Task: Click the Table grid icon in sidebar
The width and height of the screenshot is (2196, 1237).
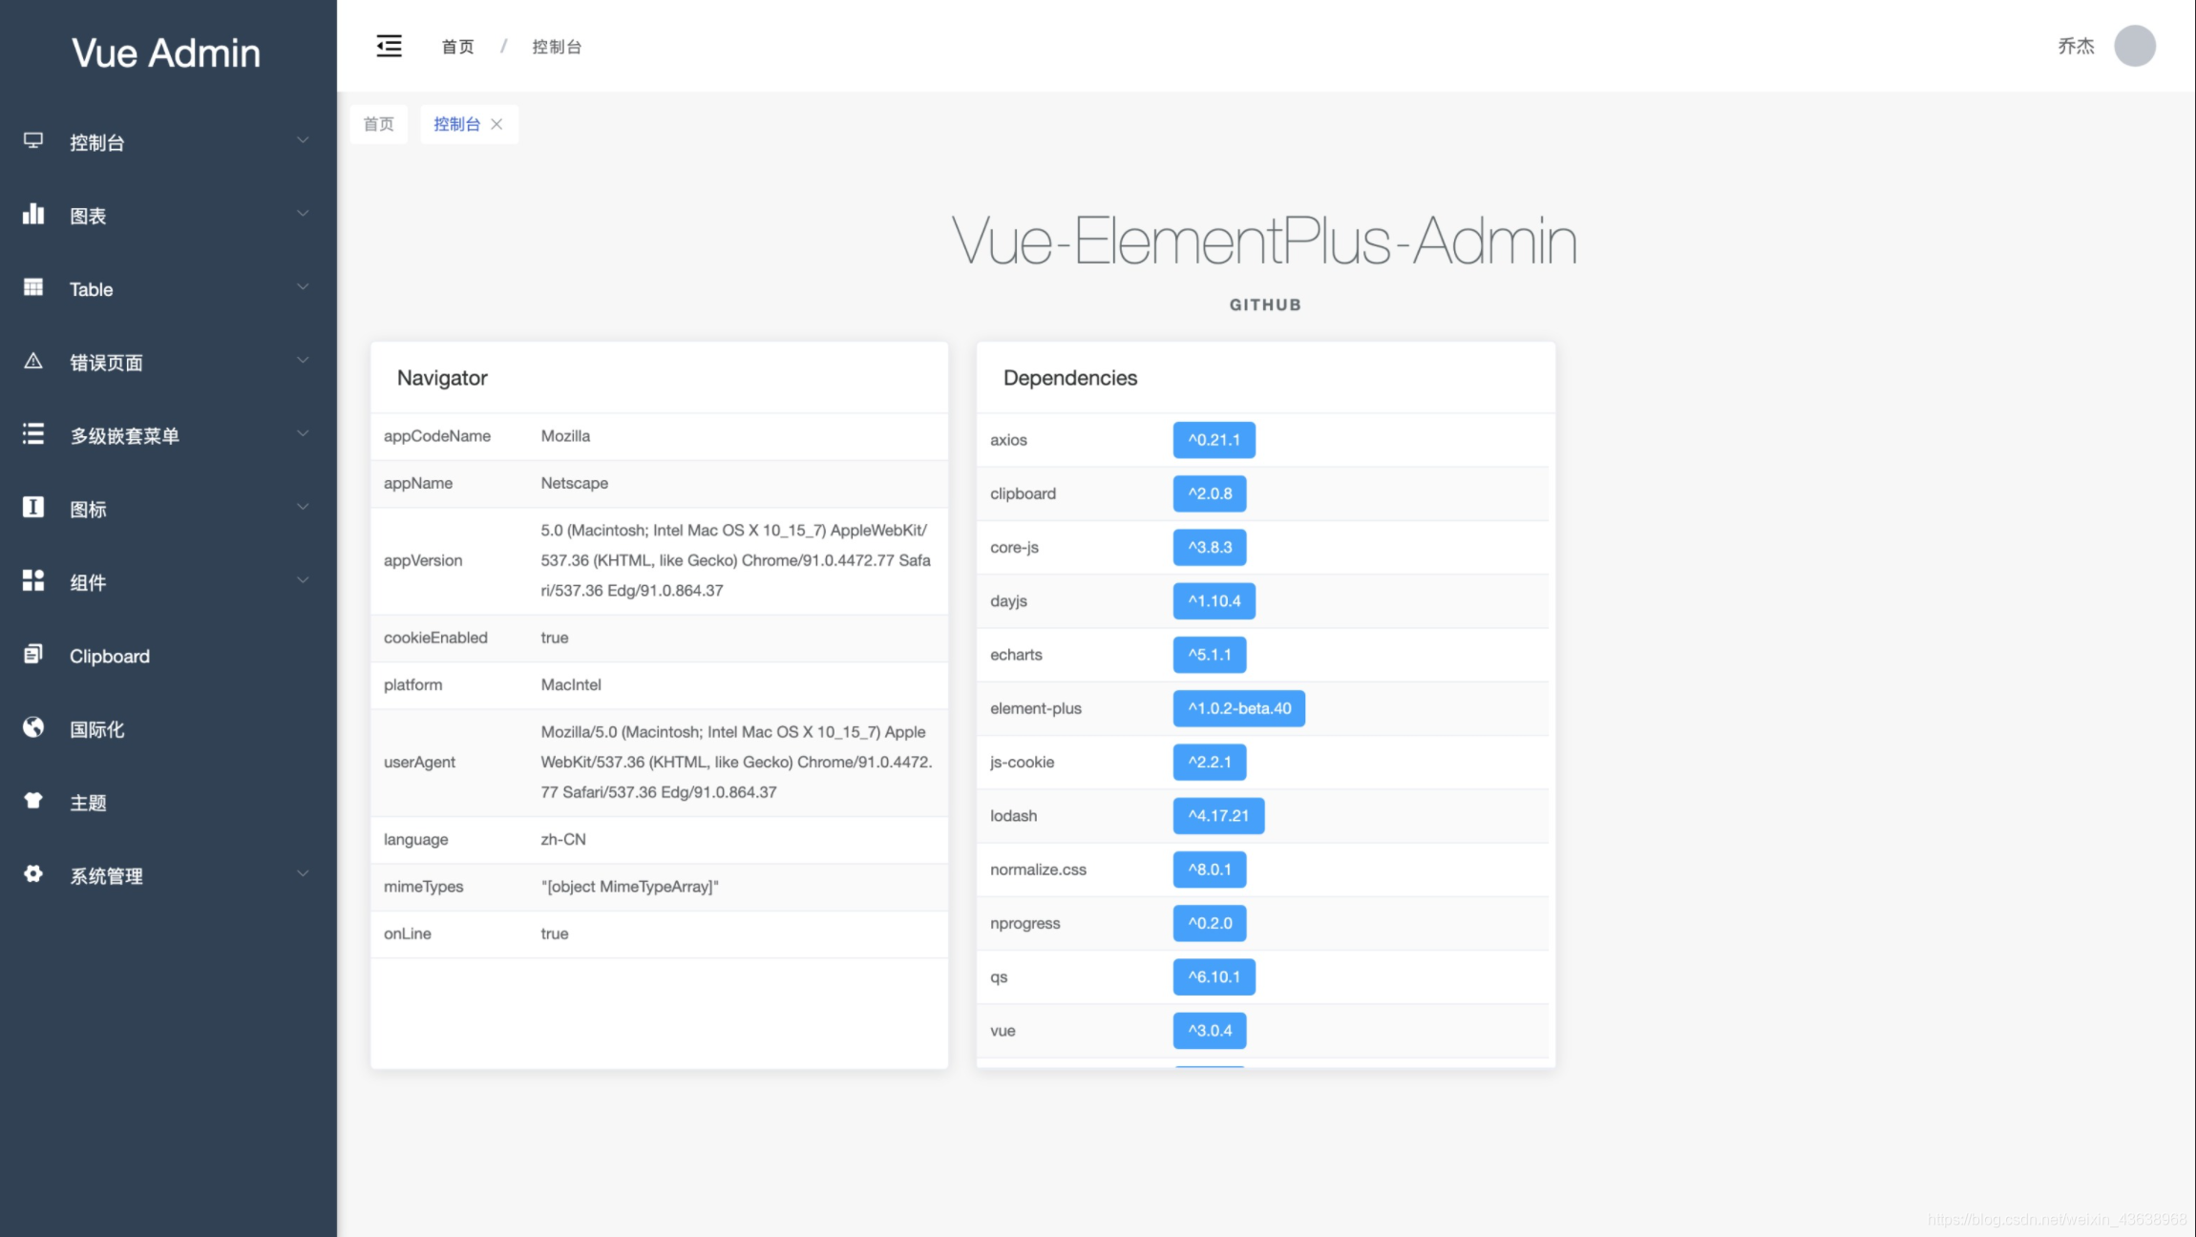Action: (x=33, y=287)
